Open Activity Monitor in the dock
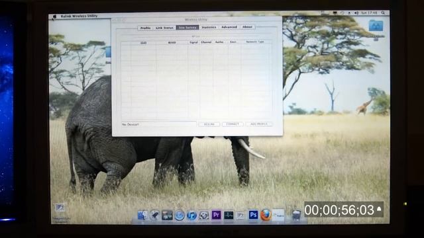Image resolution: width=424 pixels, height=238 pixels. coord(229,215)
